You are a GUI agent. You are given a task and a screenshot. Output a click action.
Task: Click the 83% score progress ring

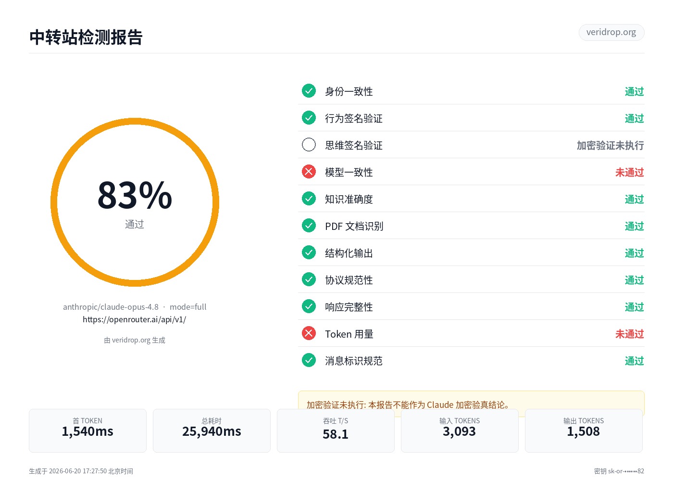click(135, 202)
